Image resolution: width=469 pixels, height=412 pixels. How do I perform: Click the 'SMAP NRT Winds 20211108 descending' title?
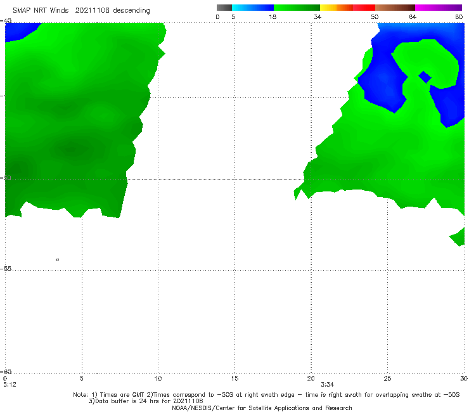click(81, 11)
